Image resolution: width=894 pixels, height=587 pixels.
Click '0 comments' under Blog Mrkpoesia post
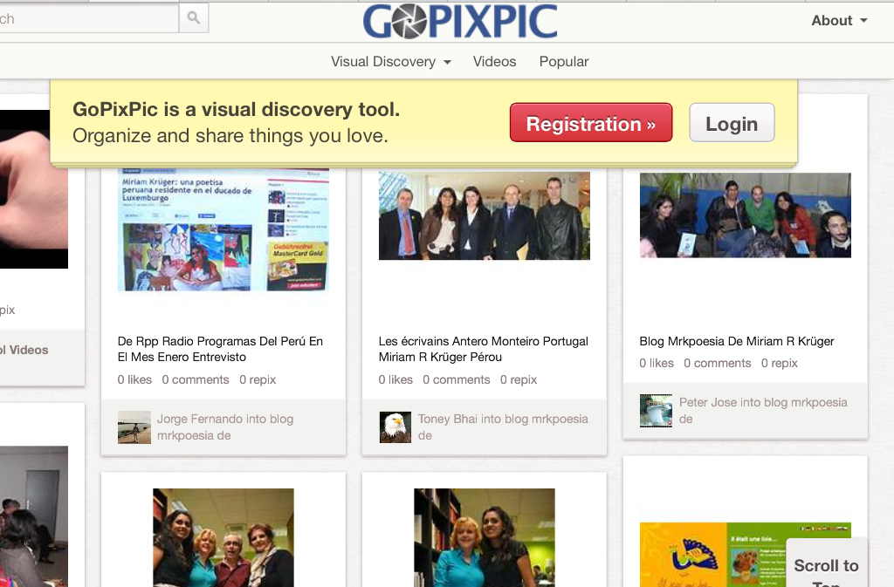click(718, 363)
